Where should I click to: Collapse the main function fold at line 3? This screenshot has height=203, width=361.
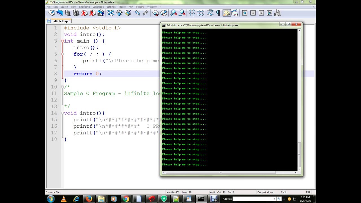click(x=62, y=41)
